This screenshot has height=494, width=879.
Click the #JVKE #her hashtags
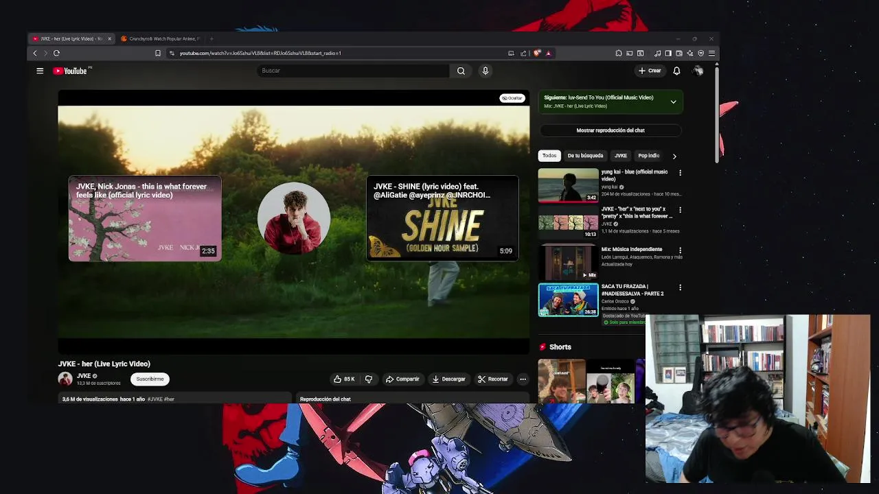[x=161, y=399]
